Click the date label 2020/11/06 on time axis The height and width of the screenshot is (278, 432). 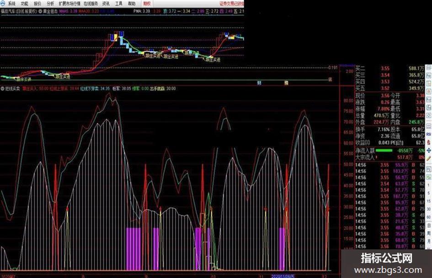click(x=283, y=276)
